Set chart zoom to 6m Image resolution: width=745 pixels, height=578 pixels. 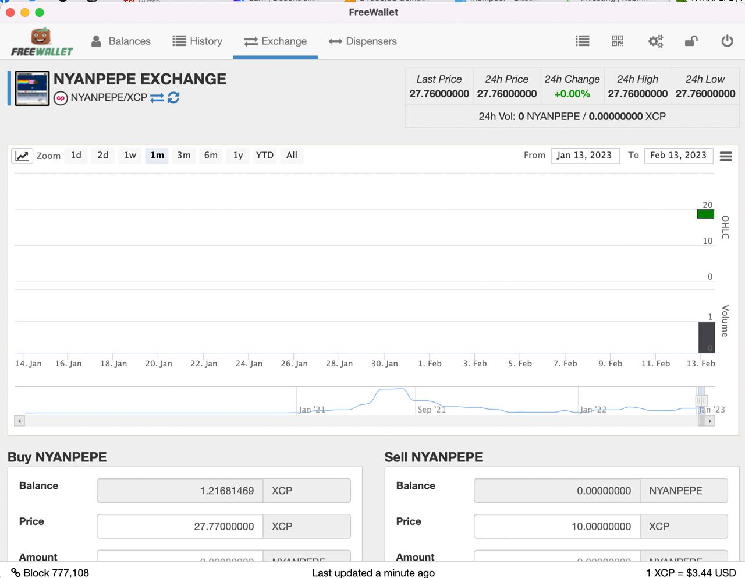pyautogui.click(x=211, y=156)
